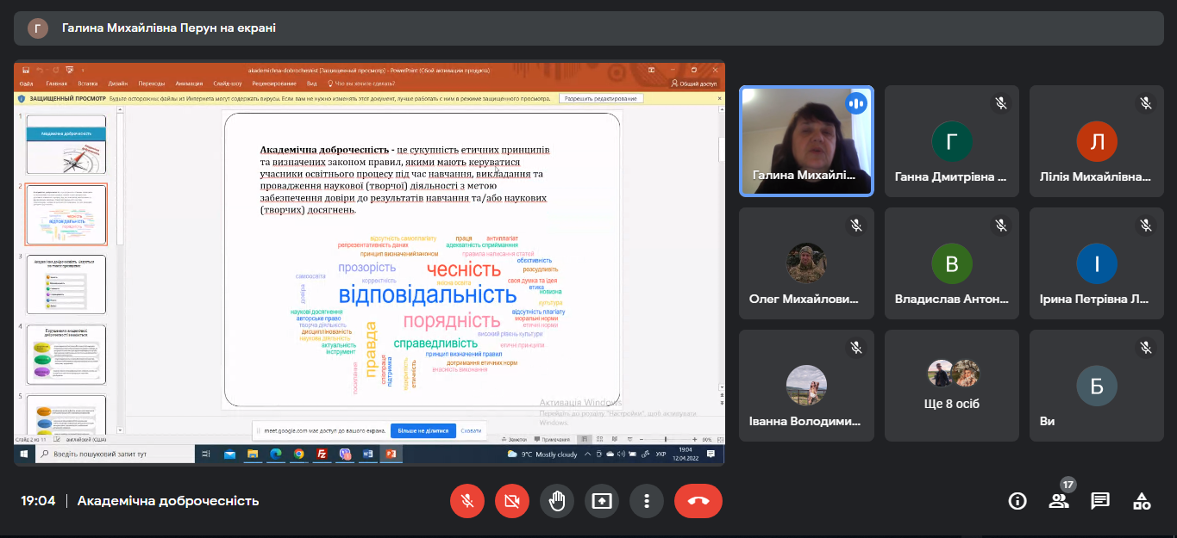Screen dimensions: 1177x538
Task: Click the Save icon in PowerPoint's quick access toolbar
Action: (26, 71)
